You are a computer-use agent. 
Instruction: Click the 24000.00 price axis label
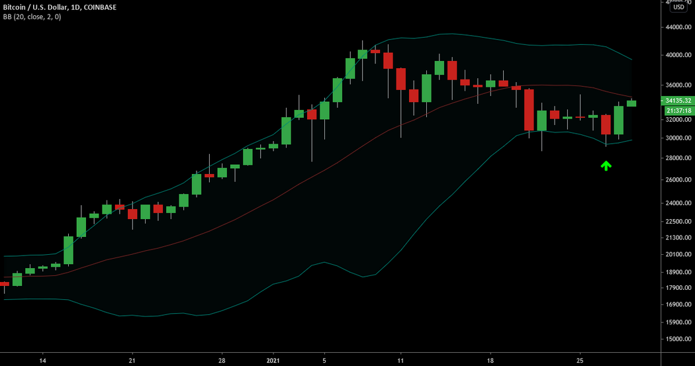click(678, 203)
